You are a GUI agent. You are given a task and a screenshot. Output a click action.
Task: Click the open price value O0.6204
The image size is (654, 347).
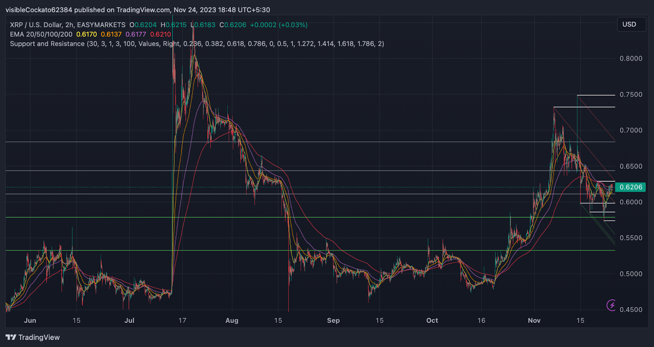(x=143, y=25)
